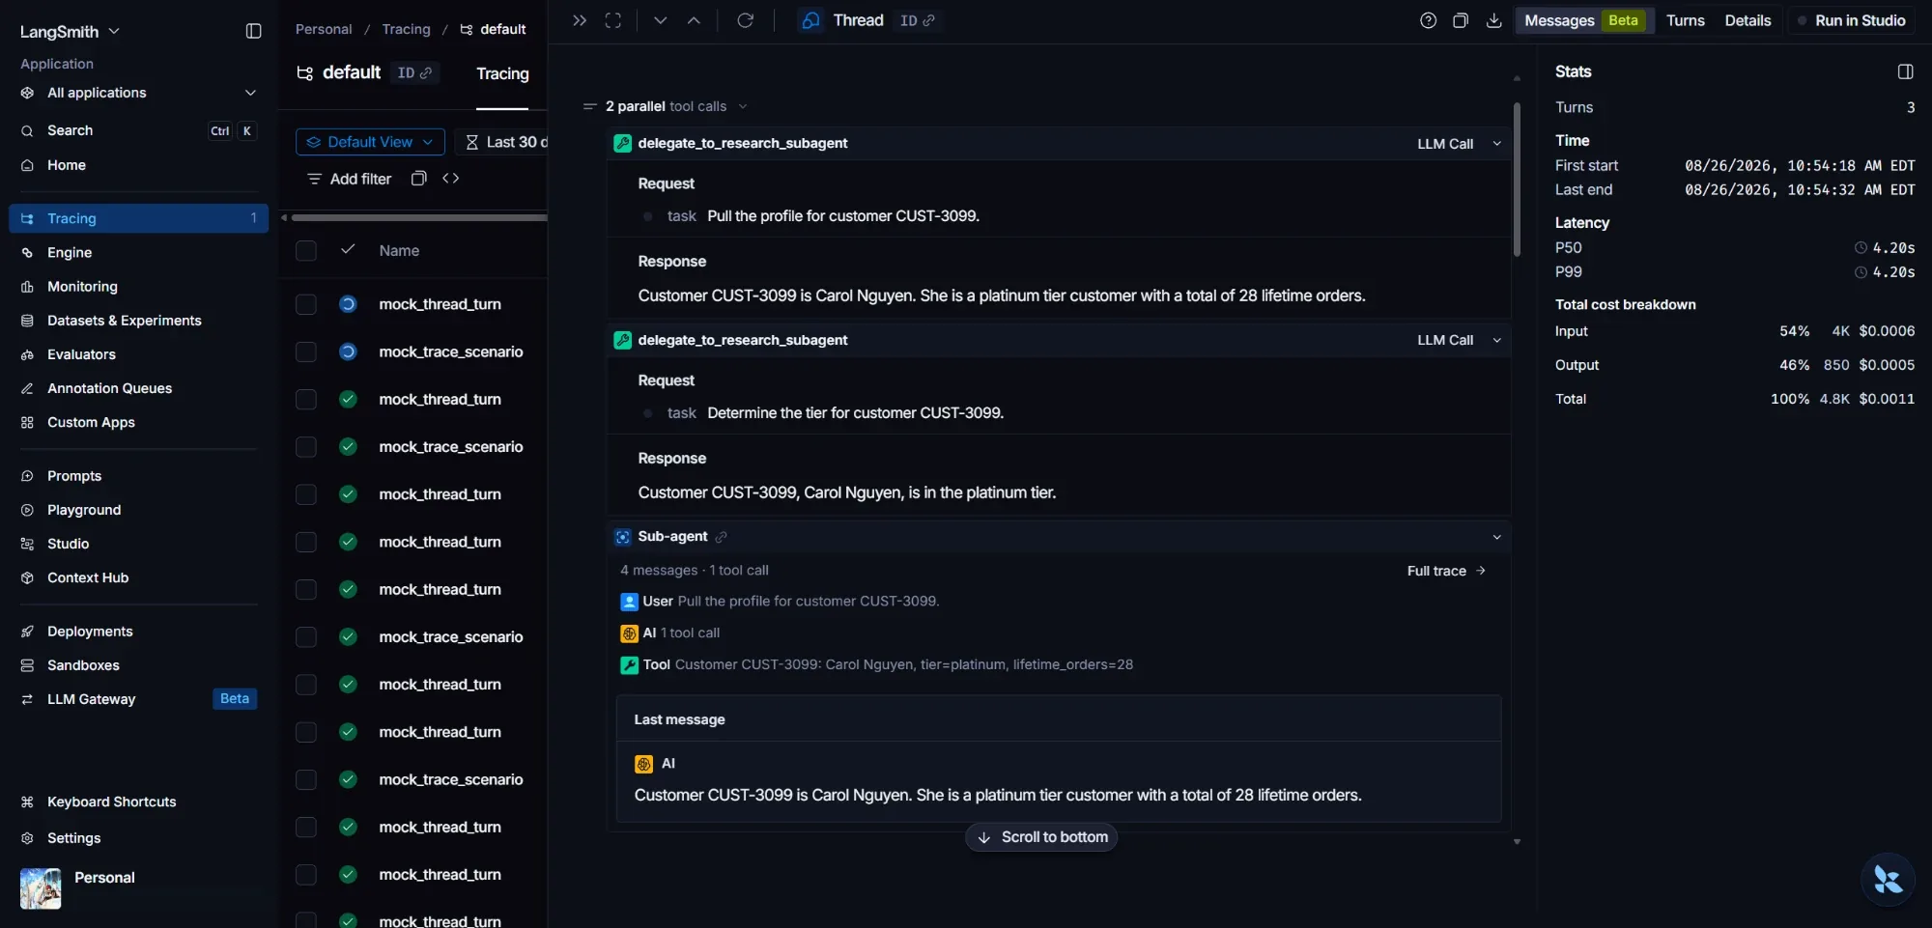The height and width of the screenshot is (928, 1932).
Task: Open the help question-mark icon
Action: [x=1428, y=20]
